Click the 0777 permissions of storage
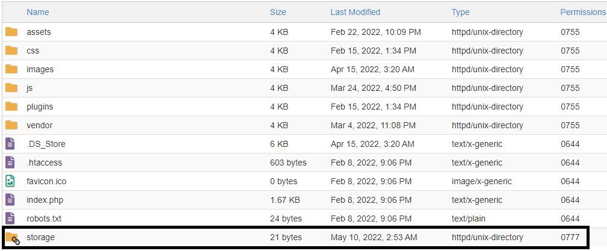Image resolution: width=607 pixels, height=251 pixels. pos(570,237)
